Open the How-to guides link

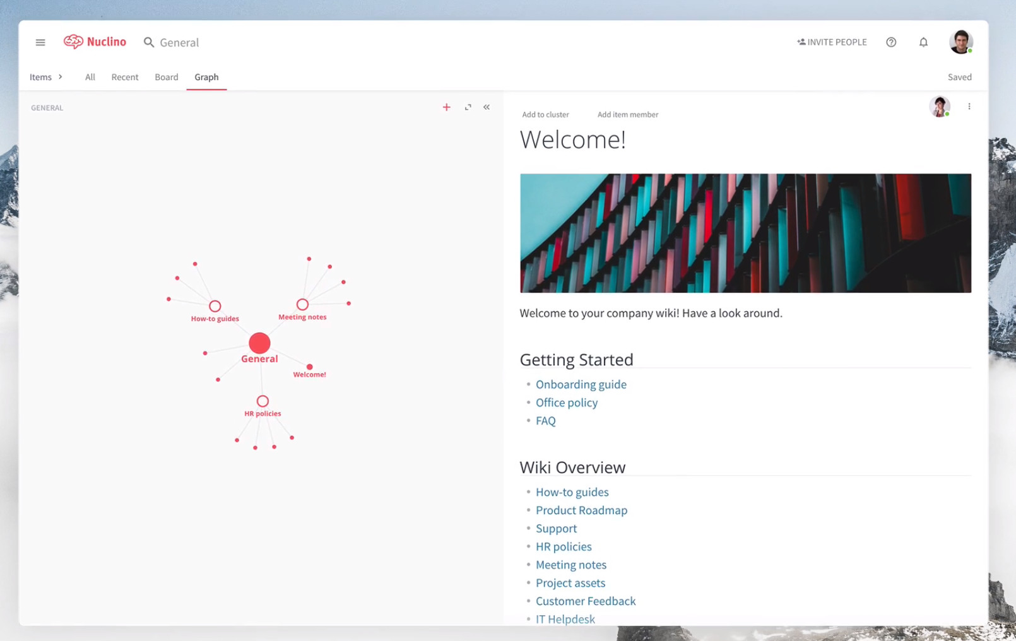click(572, 492)
